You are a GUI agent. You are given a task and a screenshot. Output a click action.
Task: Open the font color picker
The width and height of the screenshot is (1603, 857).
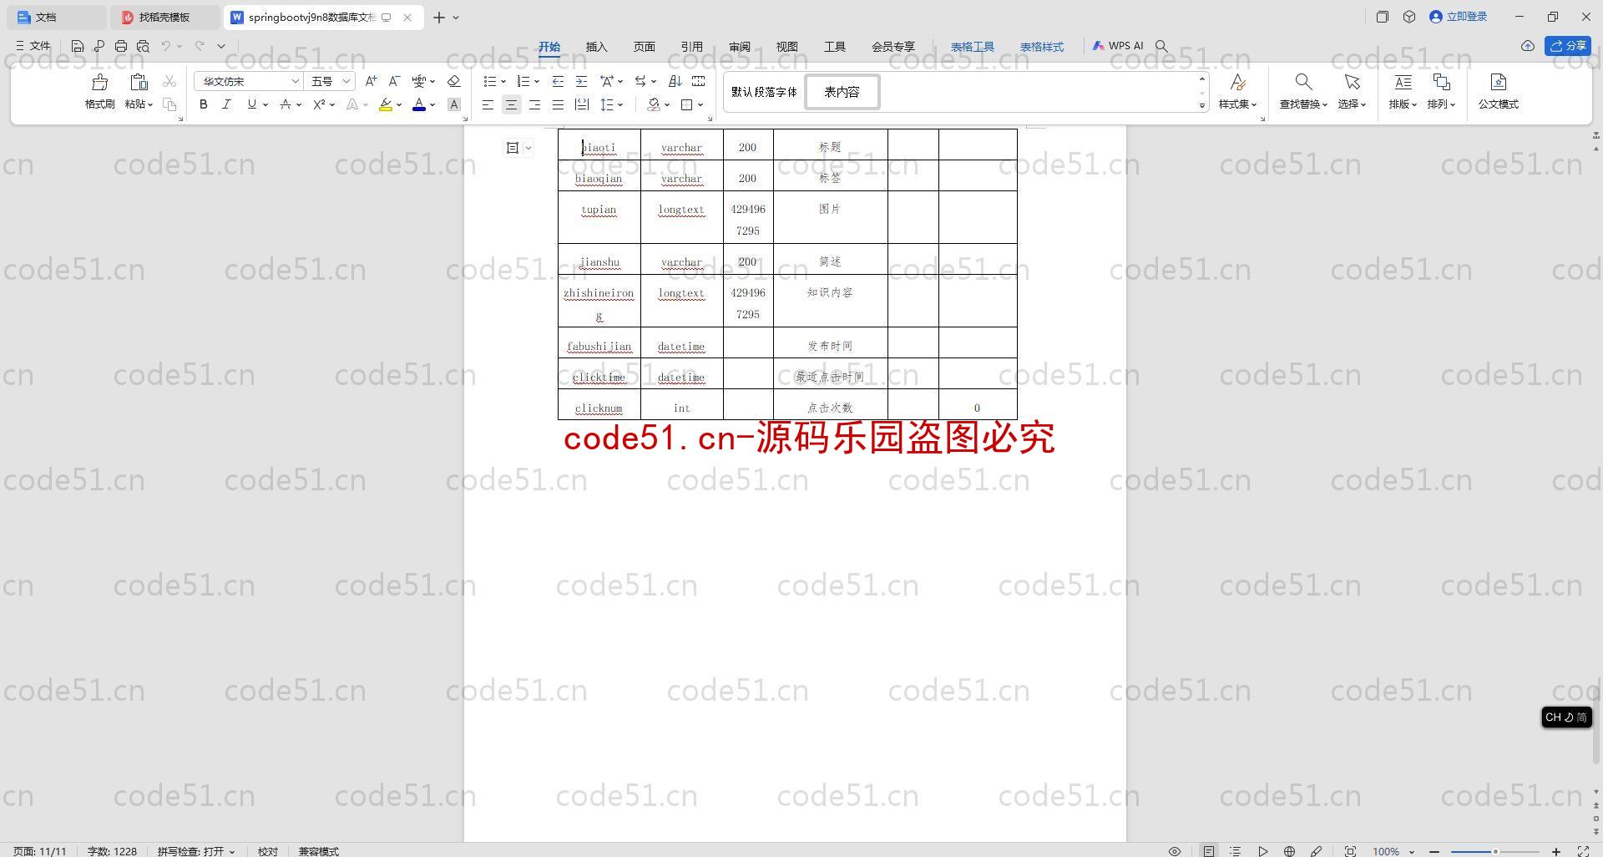point(432,105)
